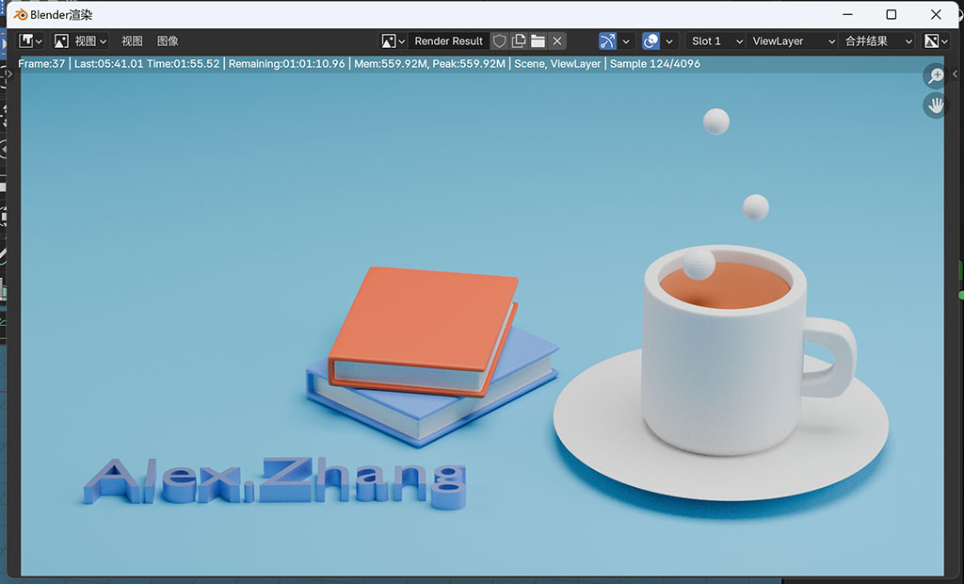This screenshot has height=584, width=964.
Task: Open the display channels dropdown
Action: click(935, 41)
